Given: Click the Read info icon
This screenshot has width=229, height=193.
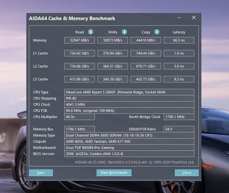Looking at the screenshot, I should pos(91,32).
